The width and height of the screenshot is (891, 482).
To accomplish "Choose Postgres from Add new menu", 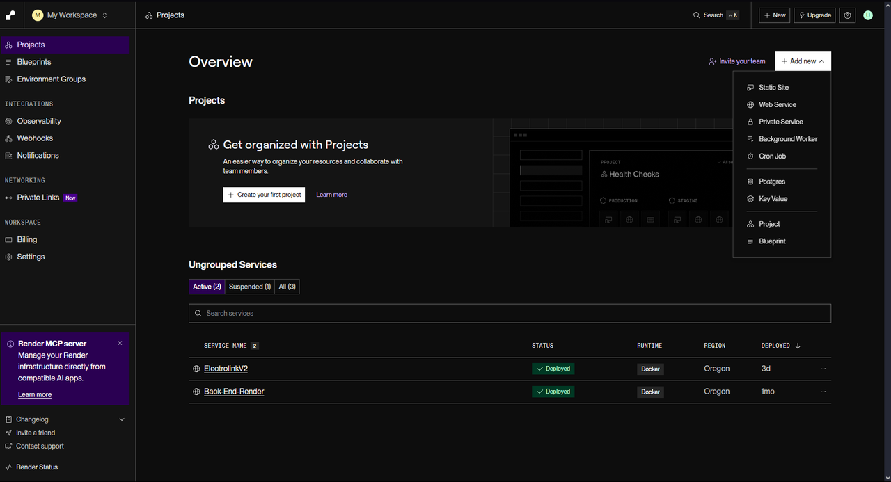I will (782, 182).
